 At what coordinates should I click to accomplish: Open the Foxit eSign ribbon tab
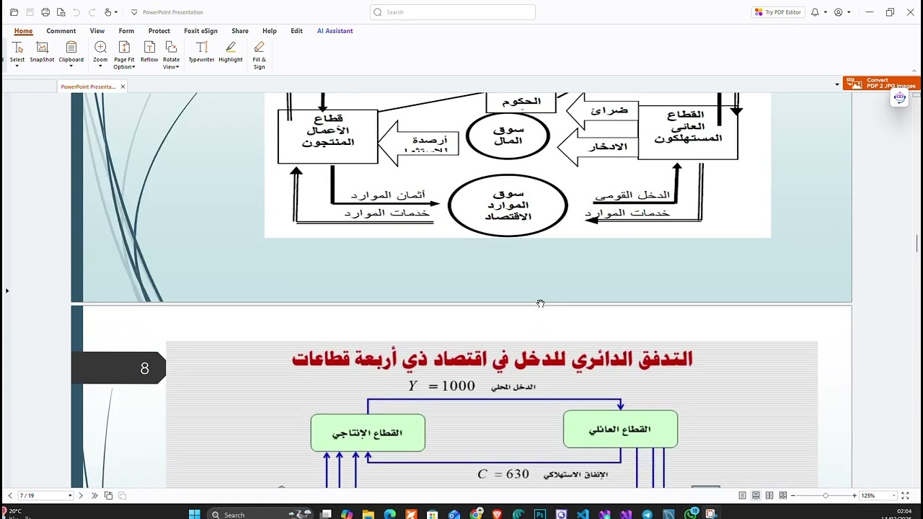pyautogui.click(x=200, y=31)
